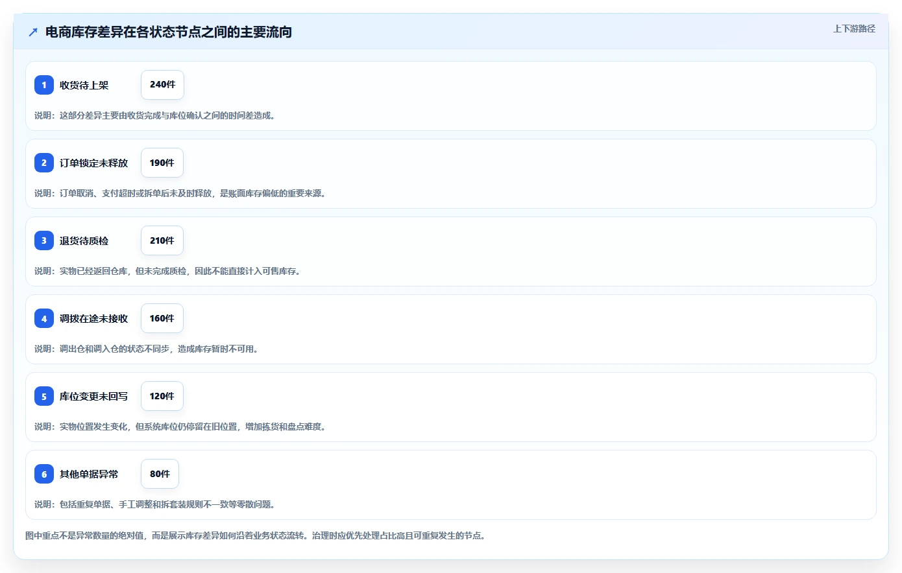Select the 退货待质检 label
Image resolution: width=902 pixels, height=573 pixels.
click(x=84, y=240)
